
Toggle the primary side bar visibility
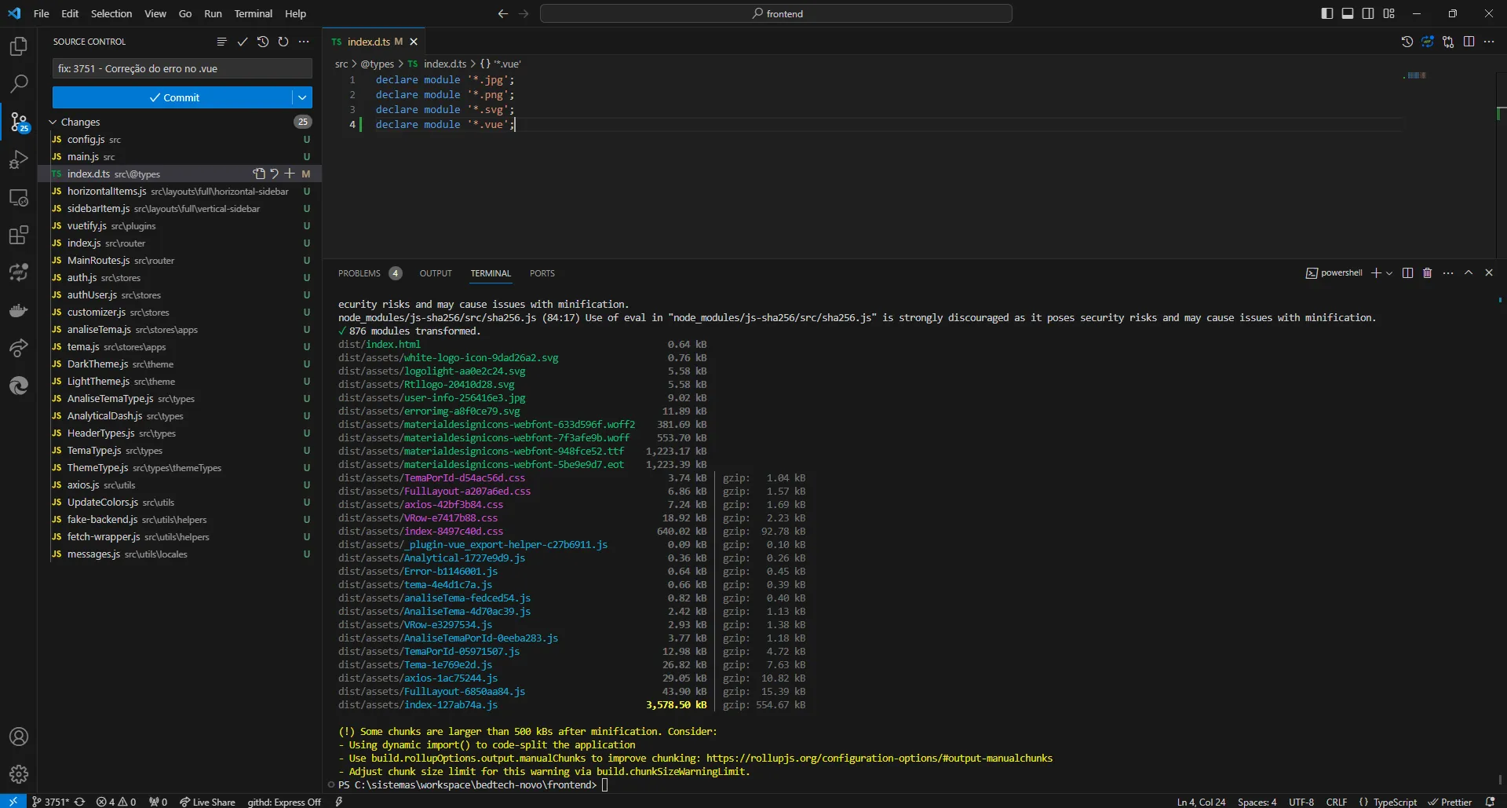(1327, 13)
